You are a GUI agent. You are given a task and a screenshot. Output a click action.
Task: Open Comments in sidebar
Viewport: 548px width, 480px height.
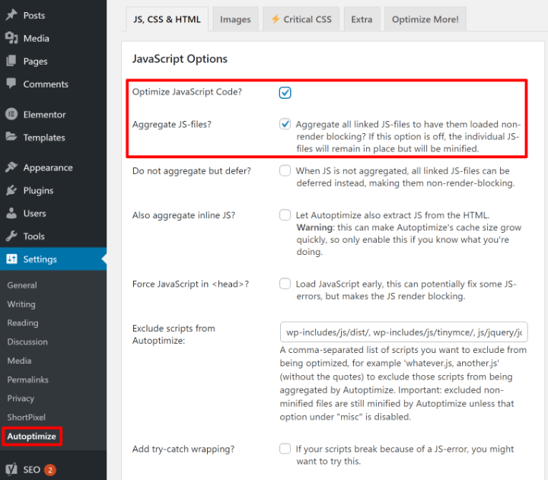click(53, 84)
